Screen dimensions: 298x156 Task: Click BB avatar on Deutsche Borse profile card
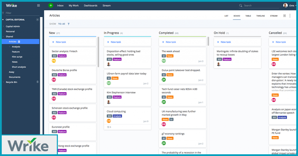coord(54,80)
